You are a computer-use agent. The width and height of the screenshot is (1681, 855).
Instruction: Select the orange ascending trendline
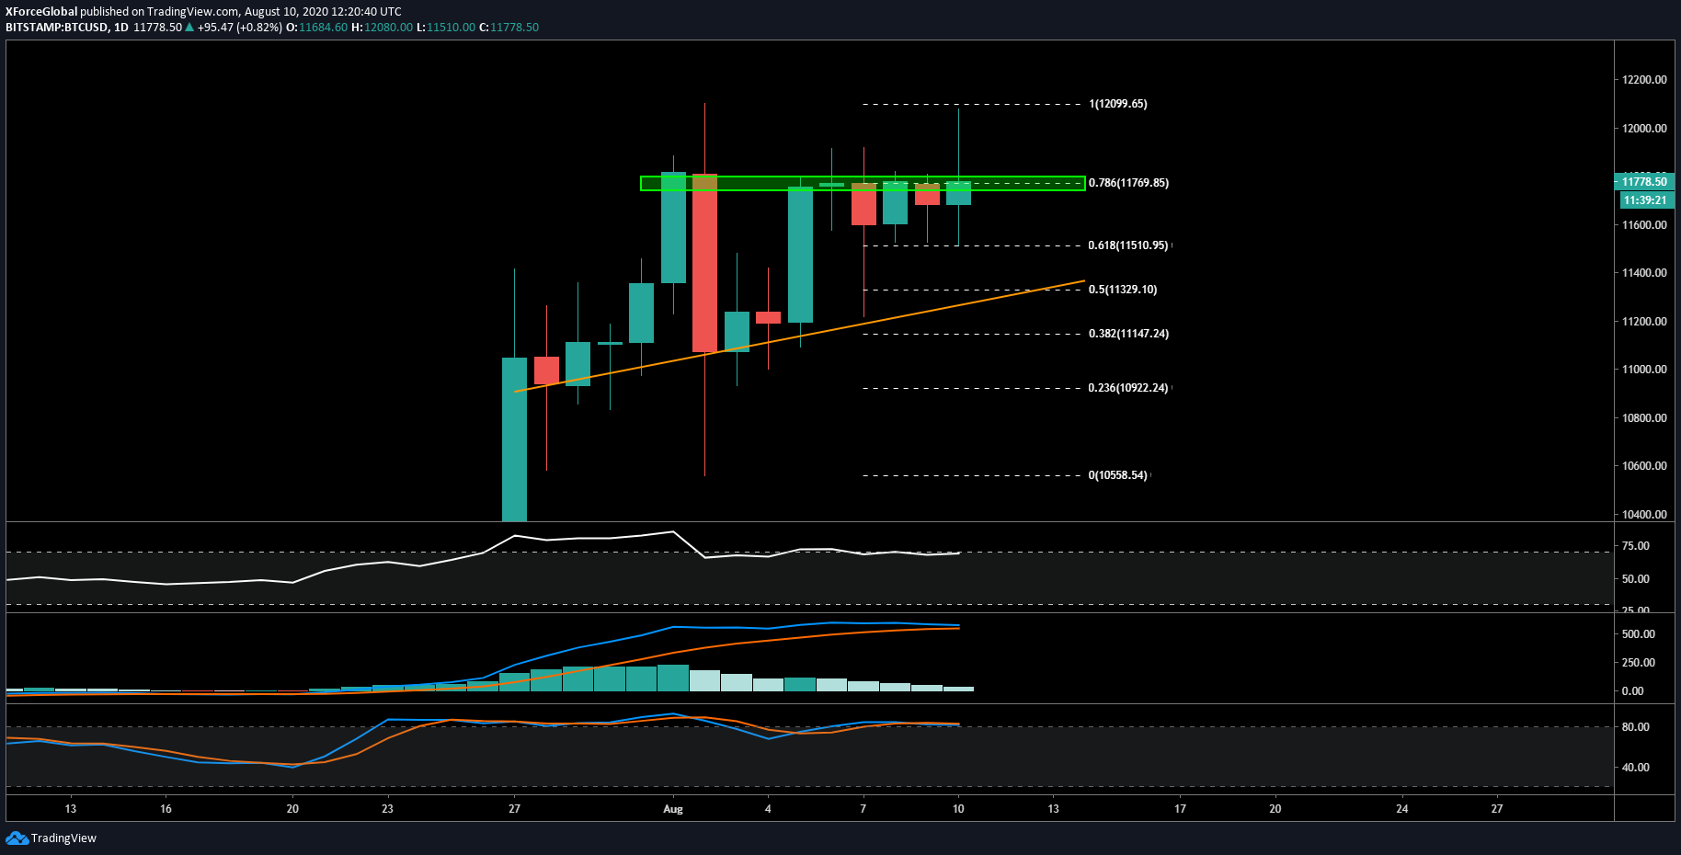[800, 336]
